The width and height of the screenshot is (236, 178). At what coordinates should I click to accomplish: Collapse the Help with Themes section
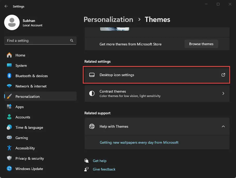coord(223,126)
